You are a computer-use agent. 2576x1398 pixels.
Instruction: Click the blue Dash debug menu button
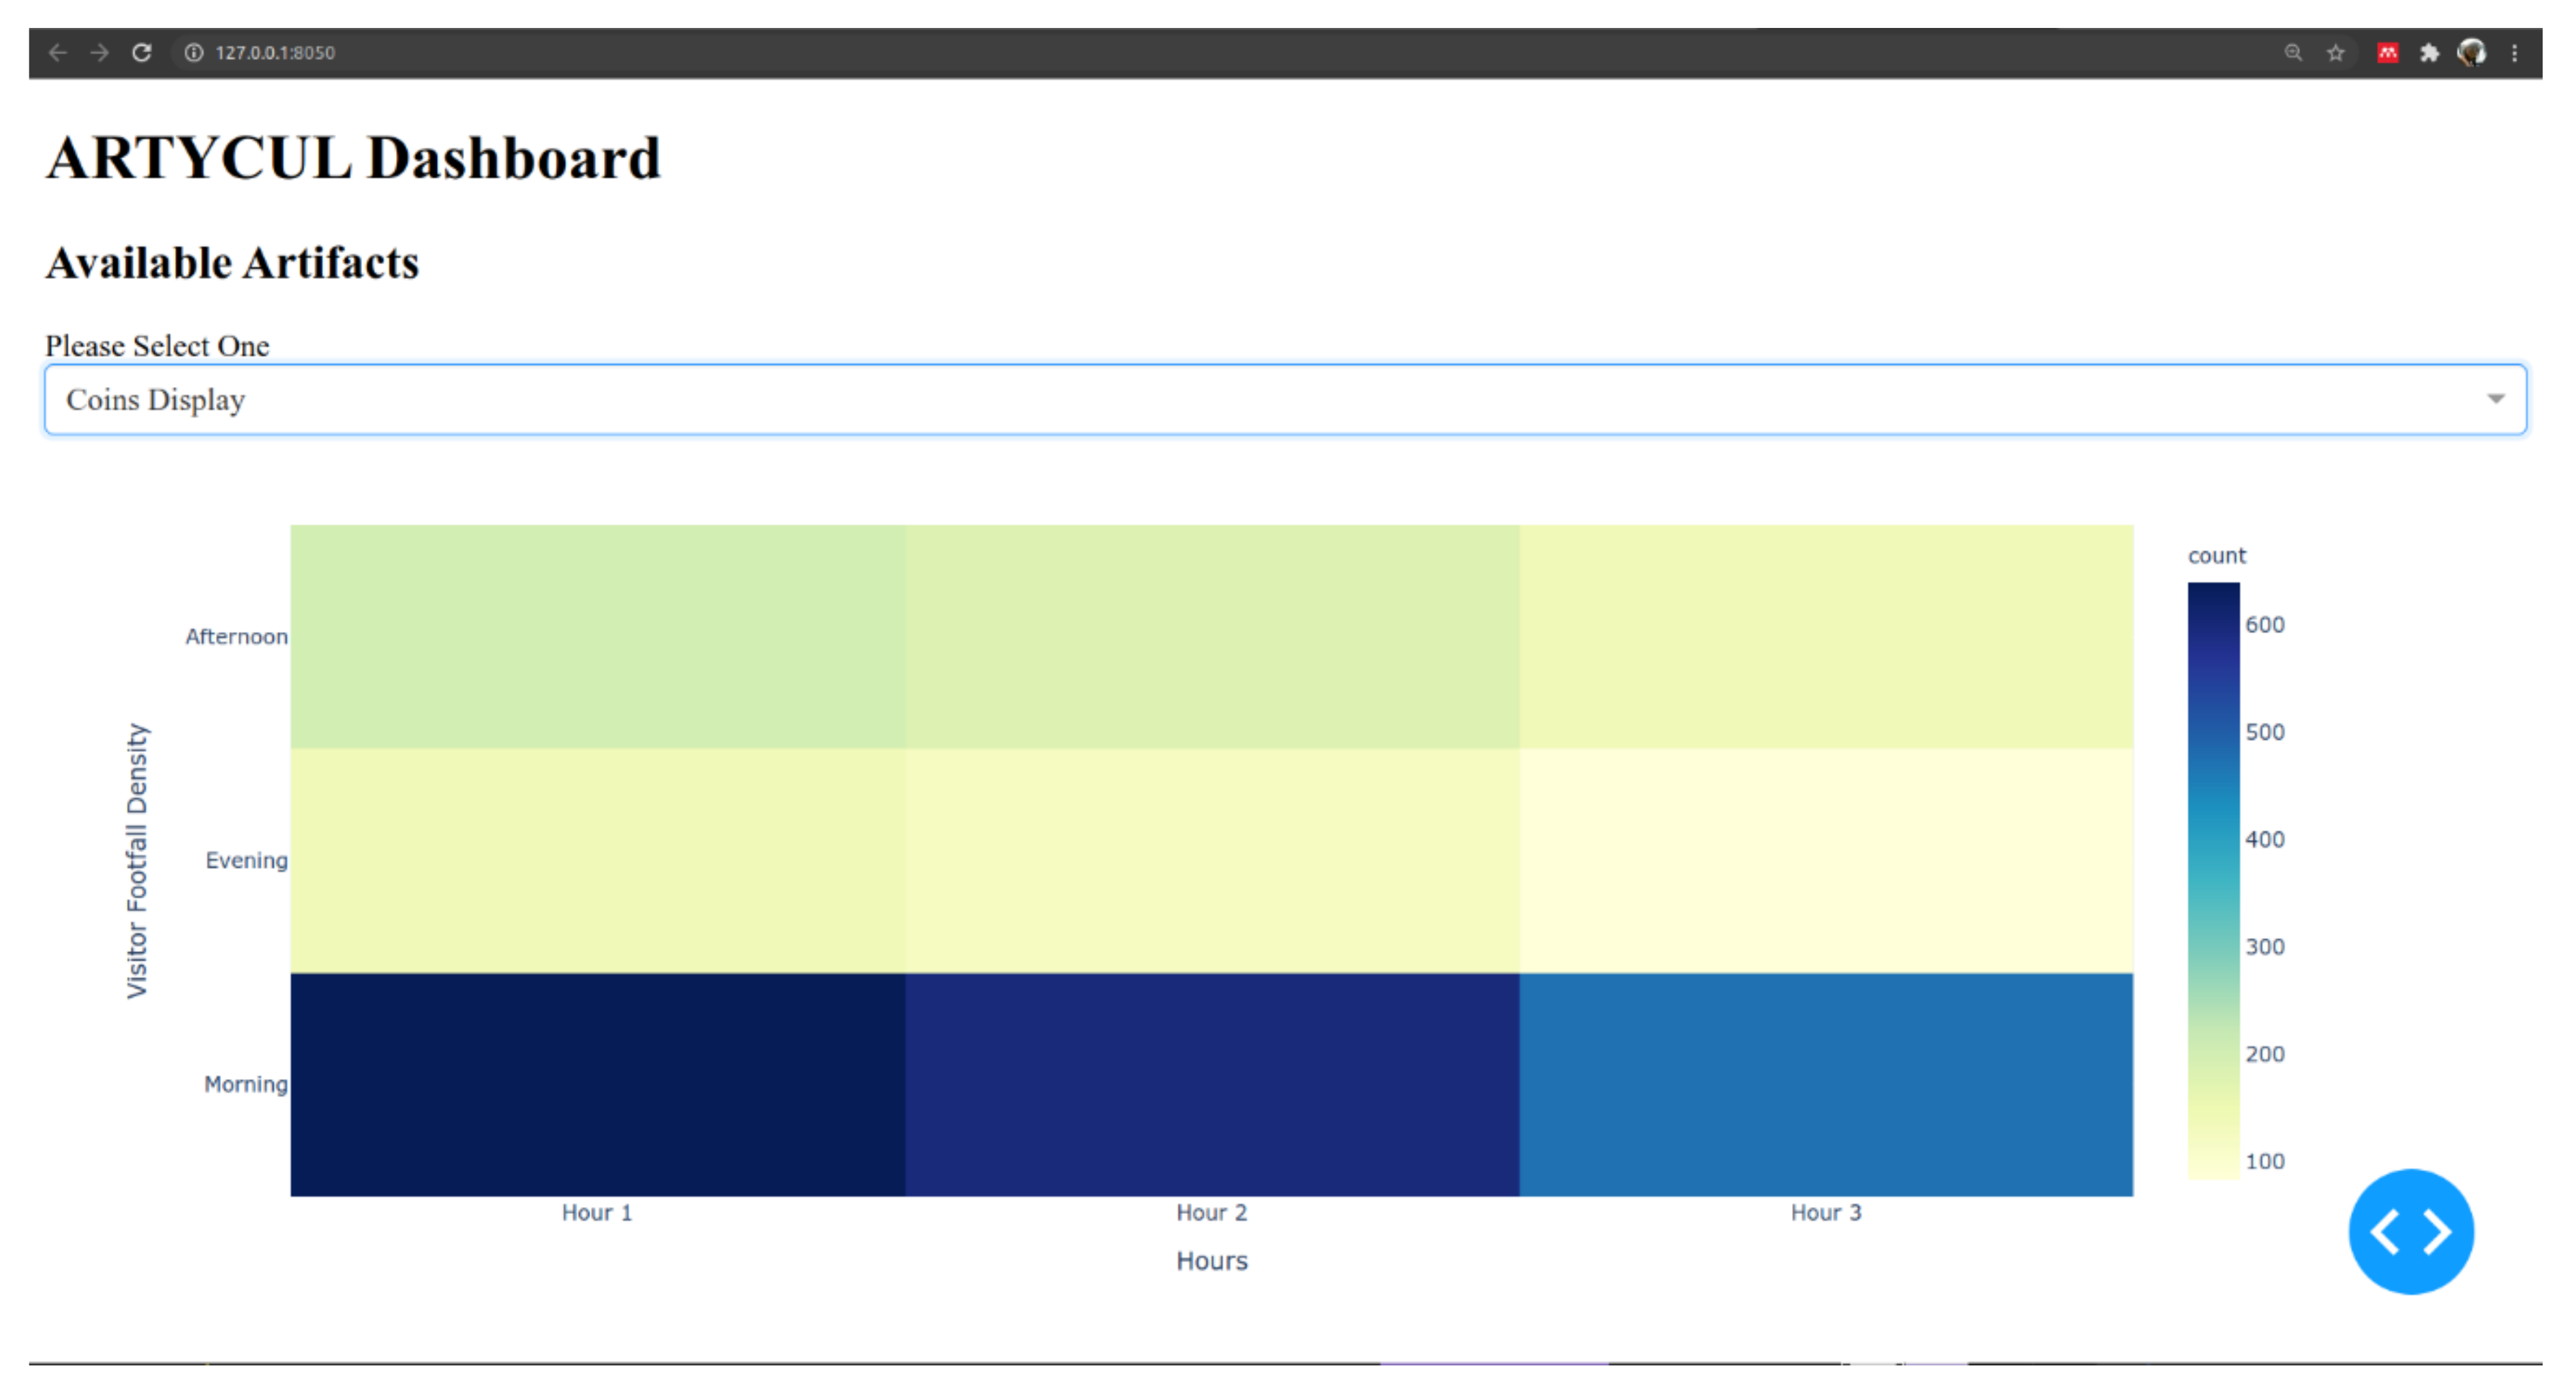2410,1231
